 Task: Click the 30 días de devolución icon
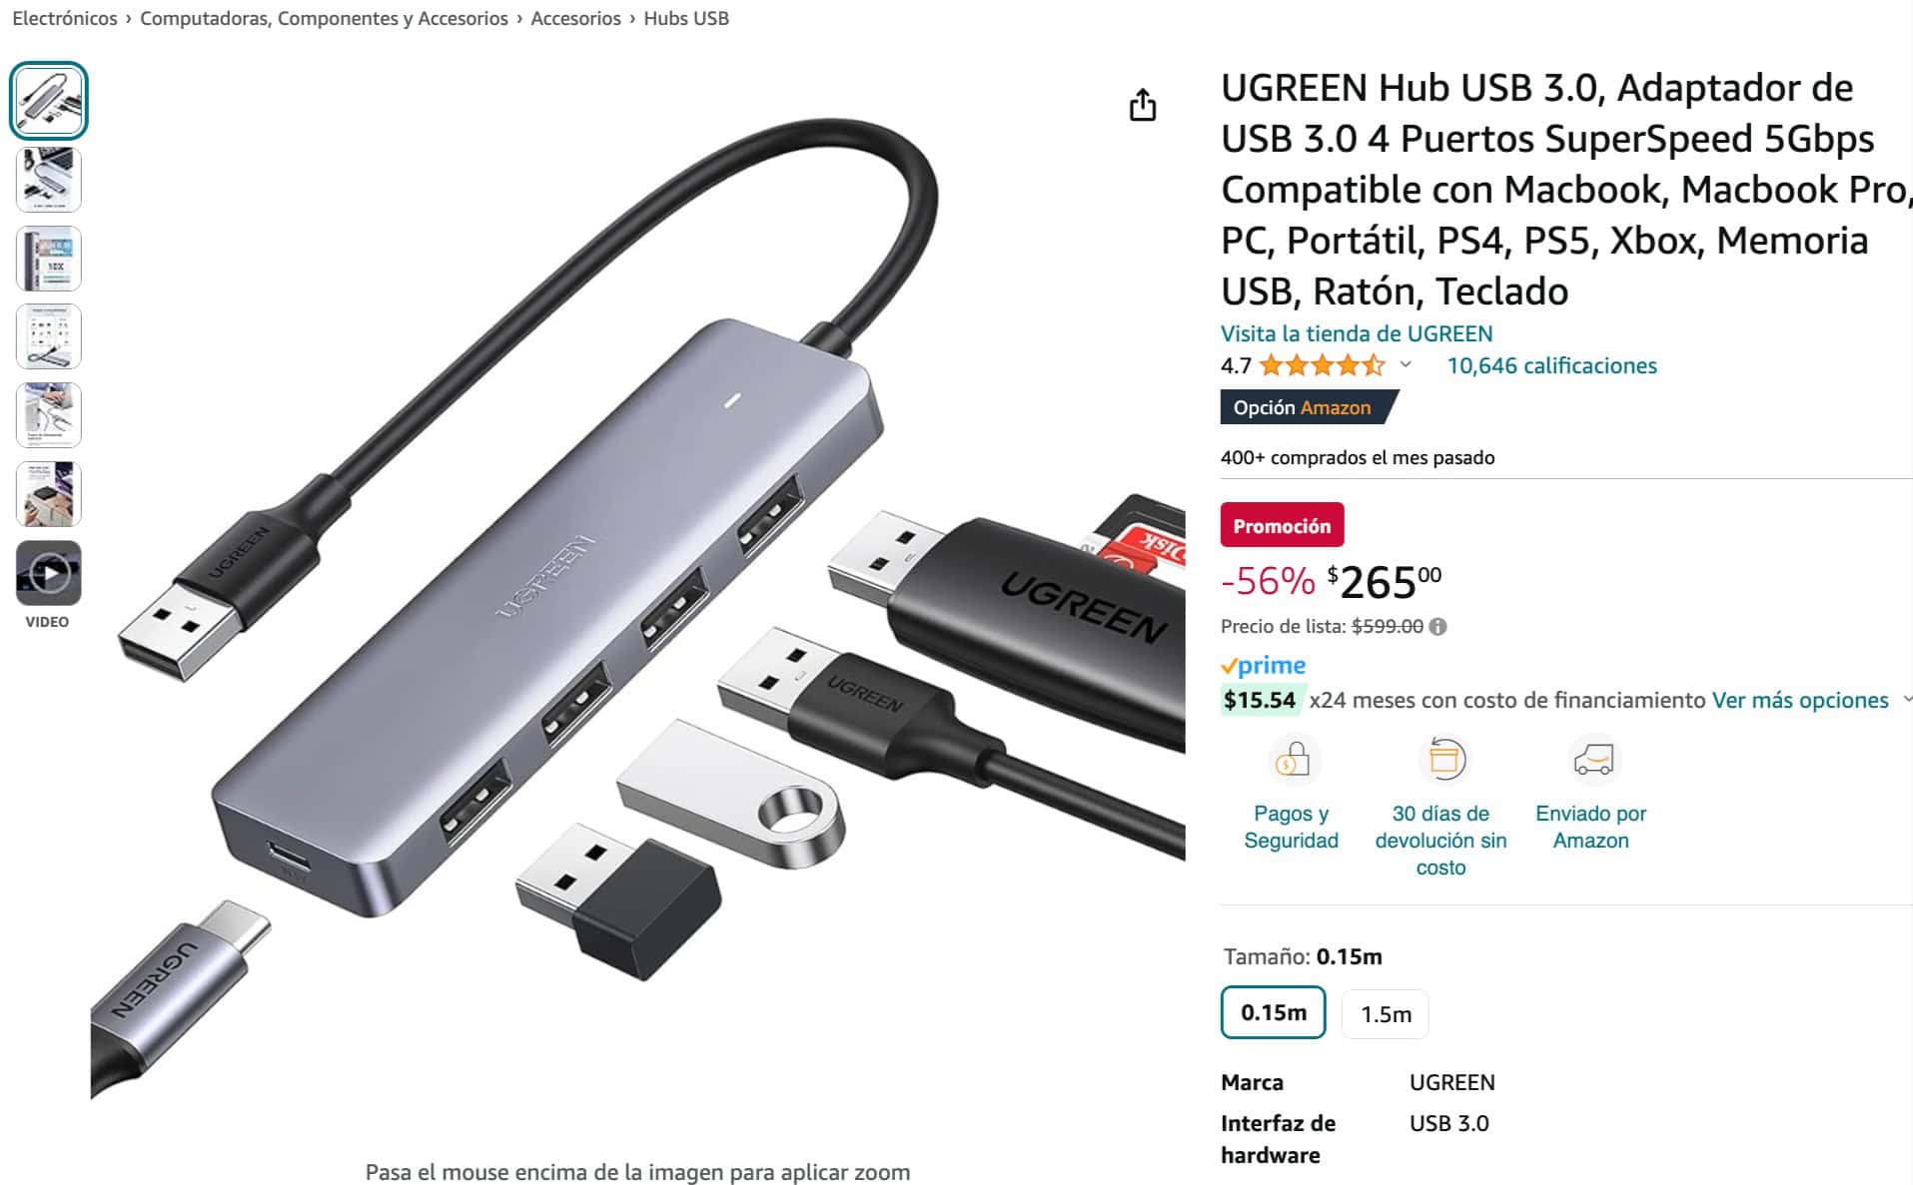tap(1444, 761)
